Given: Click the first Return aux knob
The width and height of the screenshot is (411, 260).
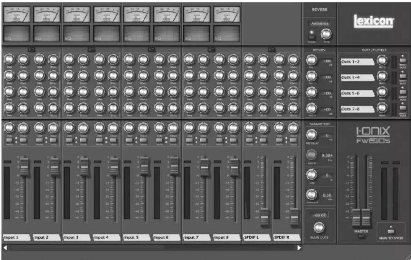Looking at the screenshot, I should click(x=311, y=60).
